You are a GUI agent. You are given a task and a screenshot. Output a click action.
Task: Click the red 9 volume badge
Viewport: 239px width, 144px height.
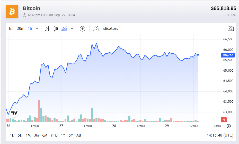point(224,120)
